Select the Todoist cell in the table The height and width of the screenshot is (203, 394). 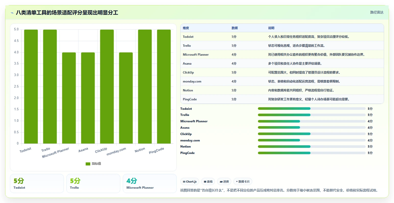click(188, 37)
